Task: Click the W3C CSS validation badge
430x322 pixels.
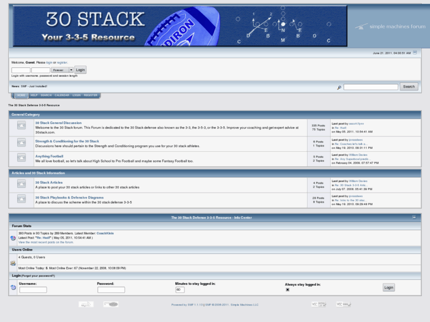Action: 344,304
